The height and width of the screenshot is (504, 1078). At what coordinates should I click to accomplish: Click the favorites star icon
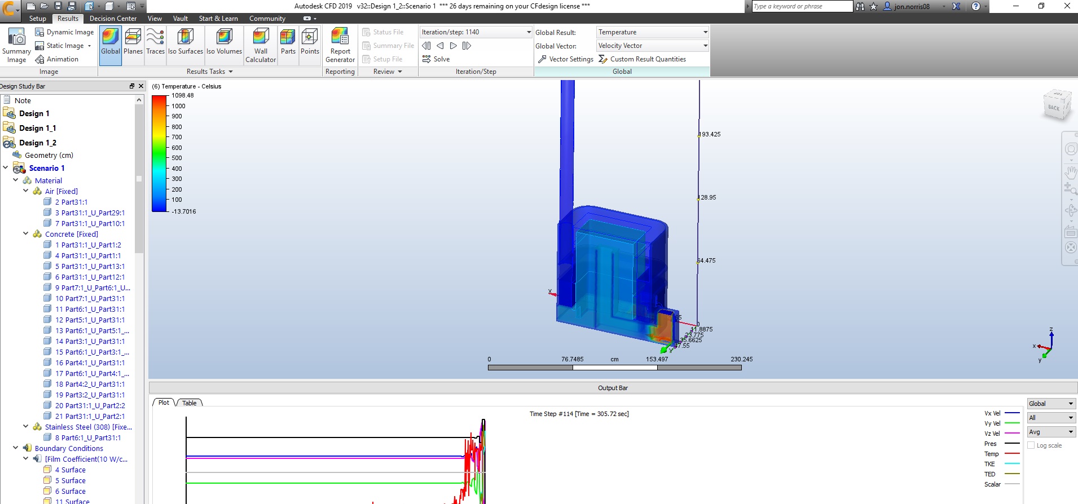(x=873, y=6)
